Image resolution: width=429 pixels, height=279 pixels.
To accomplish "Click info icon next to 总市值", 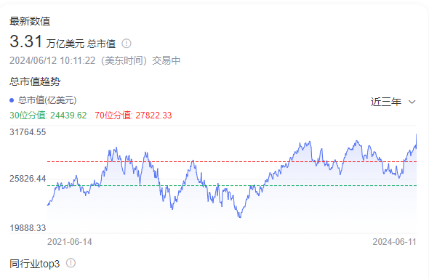I will (x=126, y=44).
